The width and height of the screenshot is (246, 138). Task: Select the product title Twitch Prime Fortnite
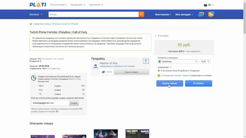click(x=58, y=32)
